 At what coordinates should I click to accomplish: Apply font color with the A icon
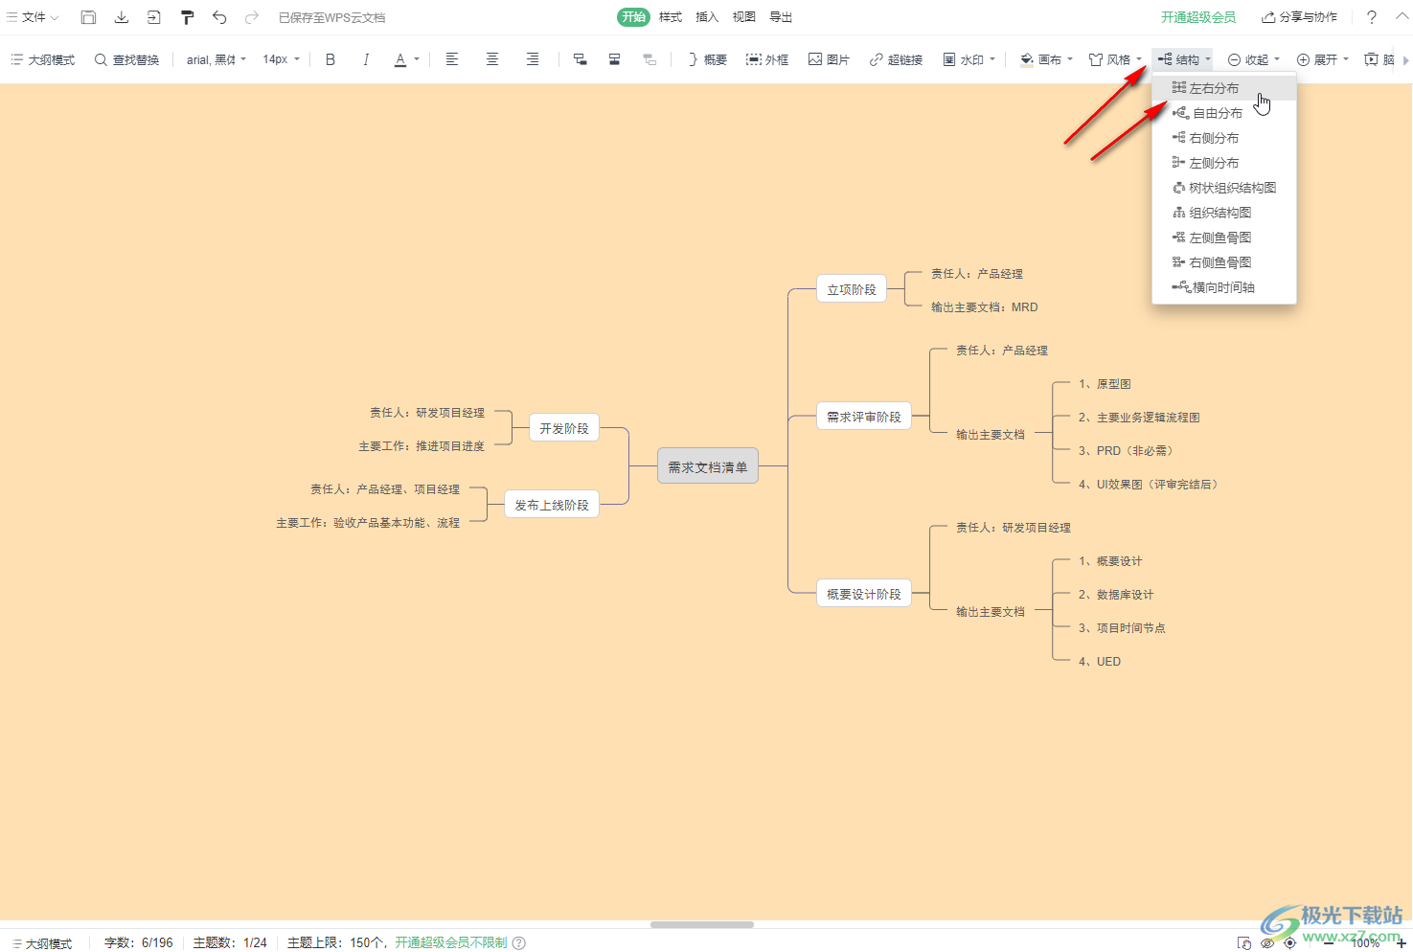(400, 59)
